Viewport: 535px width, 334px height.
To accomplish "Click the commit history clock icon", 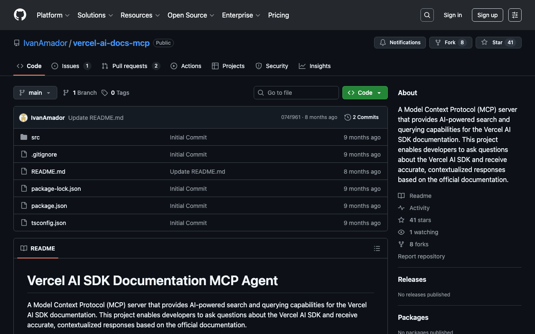I will coord(347,117).
